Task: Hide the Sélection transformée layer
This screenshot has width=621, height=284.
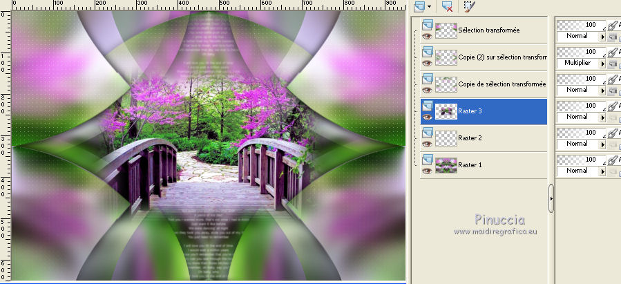Action: click(x=427, y=36)
